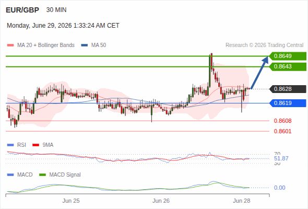Click the Jun 25 date axis label

71,201
